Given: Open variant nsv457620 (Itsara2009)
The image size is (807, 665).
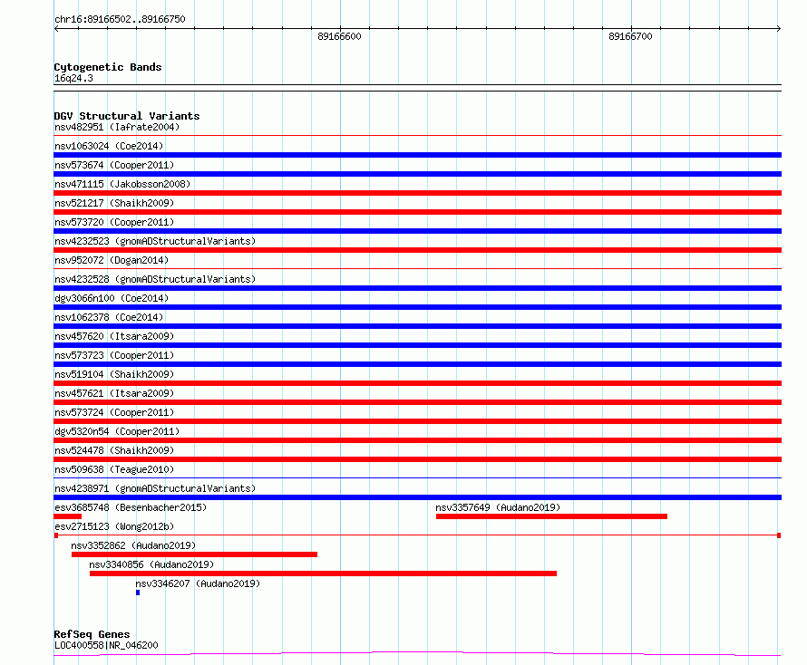Looking at the screenshot, I should tap(114, 336).
